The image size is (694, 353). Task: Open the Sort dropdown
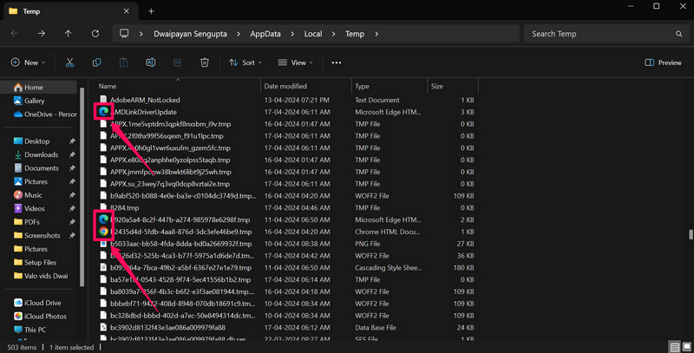click(x=247, y=62)
